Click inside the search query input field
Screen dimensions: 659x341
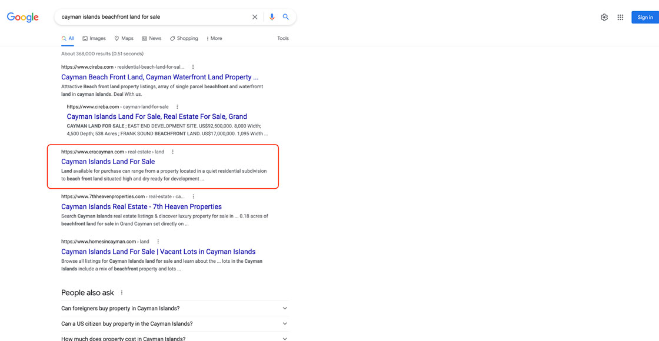(x=154, y=17)
